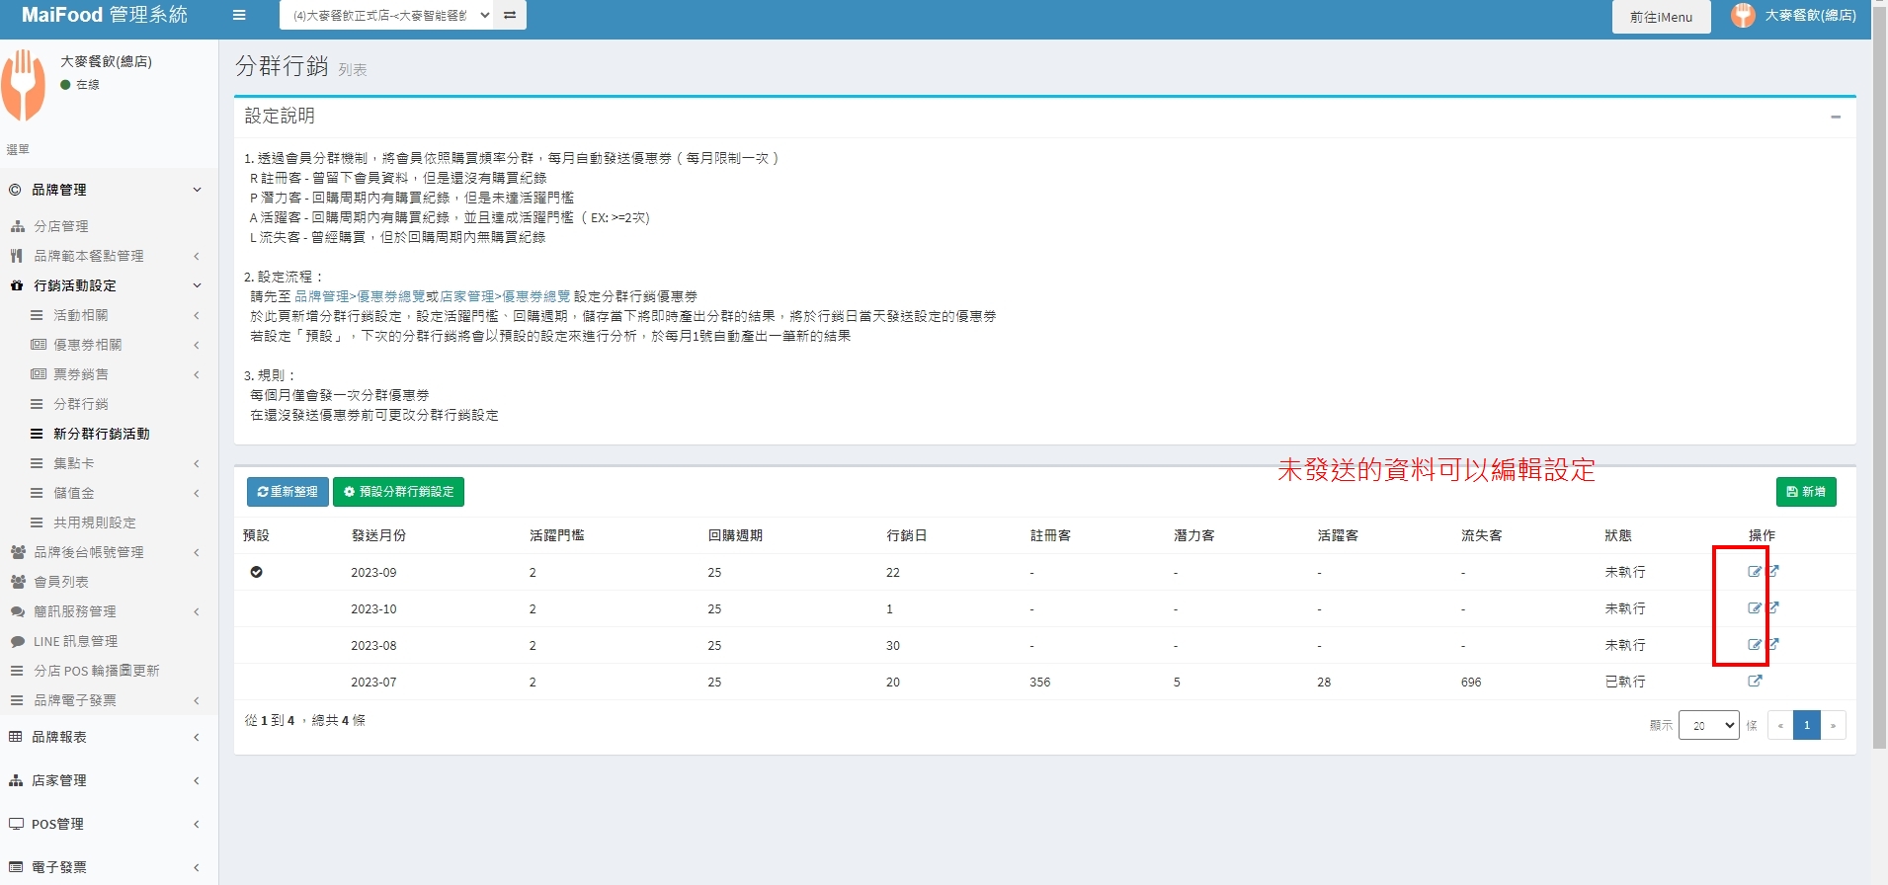This screenshot has height=885, width=1888.
Task: Select the default checkmark for 2023-09
Action: 257,572
